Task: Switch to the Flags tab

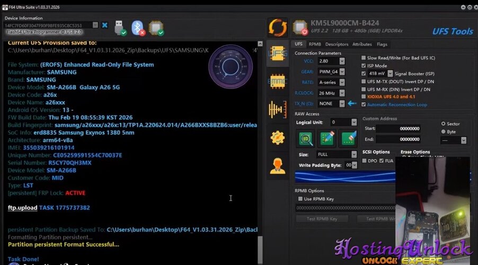Action: 382,44
